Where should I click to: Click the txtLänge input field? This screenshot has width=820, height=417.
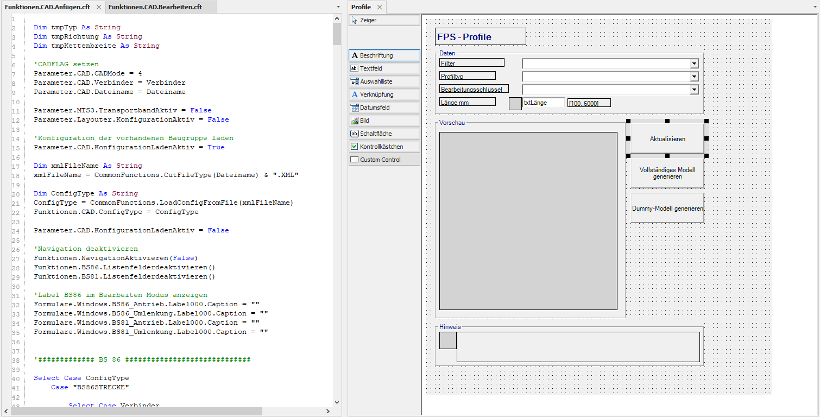(543, 103)
